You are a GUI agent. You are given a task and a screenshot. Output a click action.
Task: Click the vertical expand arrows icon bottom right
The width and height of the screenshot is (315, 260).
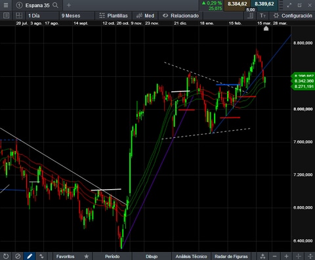[x=310, y=256]
